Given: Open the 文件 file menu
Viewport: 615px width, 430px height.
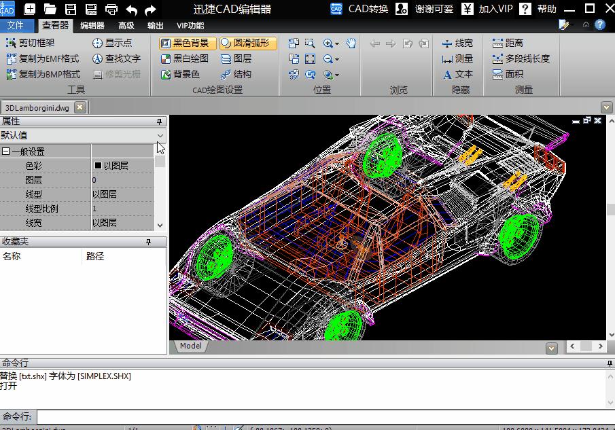Looking at the screenshot, I should click(15, 26).
